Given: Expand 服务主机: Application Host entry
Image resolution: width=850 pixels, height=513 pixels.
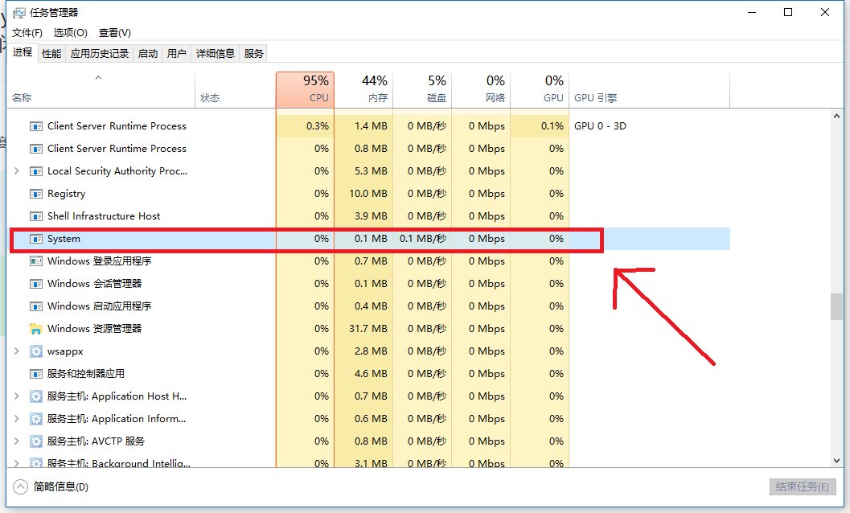Looking at the screenshot, I should (16, 396).
